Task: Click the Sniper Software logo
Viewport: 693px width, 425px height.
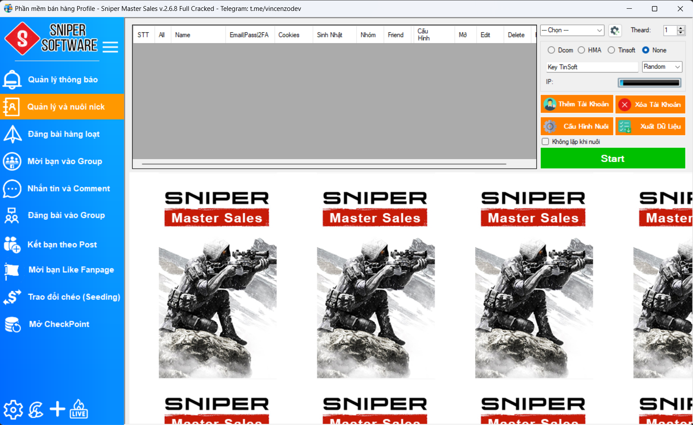Action: click(x=51, y=39)
